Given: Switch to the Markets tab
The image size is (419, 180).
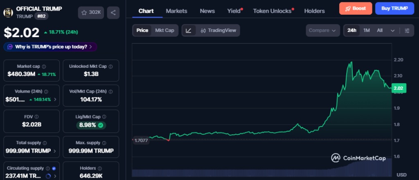Looking at the screenshot, I should pyautogui.click(x=176, y=11).
